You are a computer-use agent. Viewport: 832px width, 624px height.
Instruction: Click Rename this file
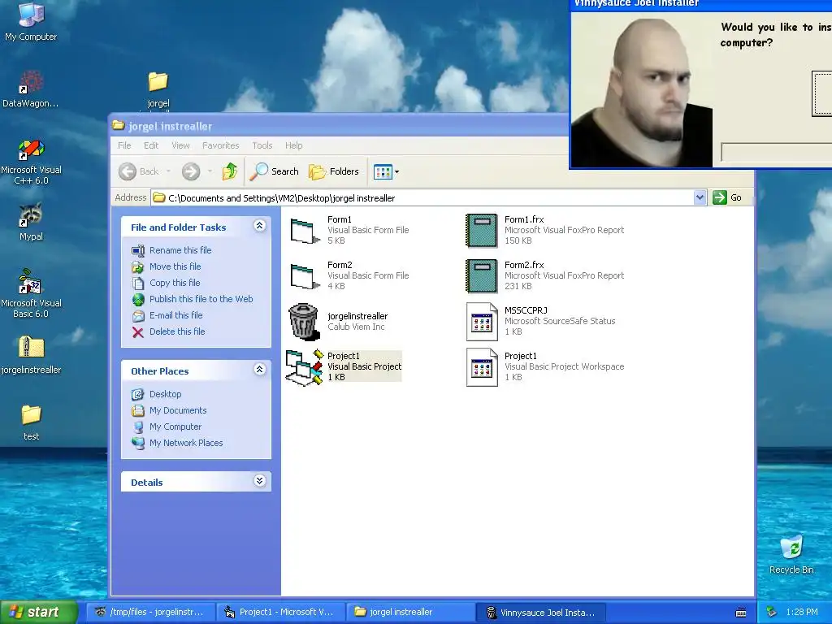tap(171, 250)
